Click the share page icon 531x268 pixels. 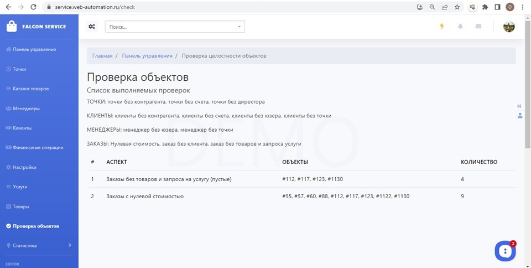coord(445,7)
